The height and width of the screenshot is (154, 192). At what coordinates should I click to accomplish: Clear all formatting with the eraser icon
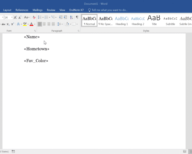[34, 17]
